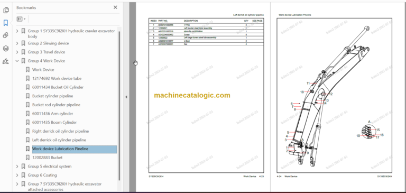Click 'Left derrick oil cylinder pipeline' page heading

(248, 15)
